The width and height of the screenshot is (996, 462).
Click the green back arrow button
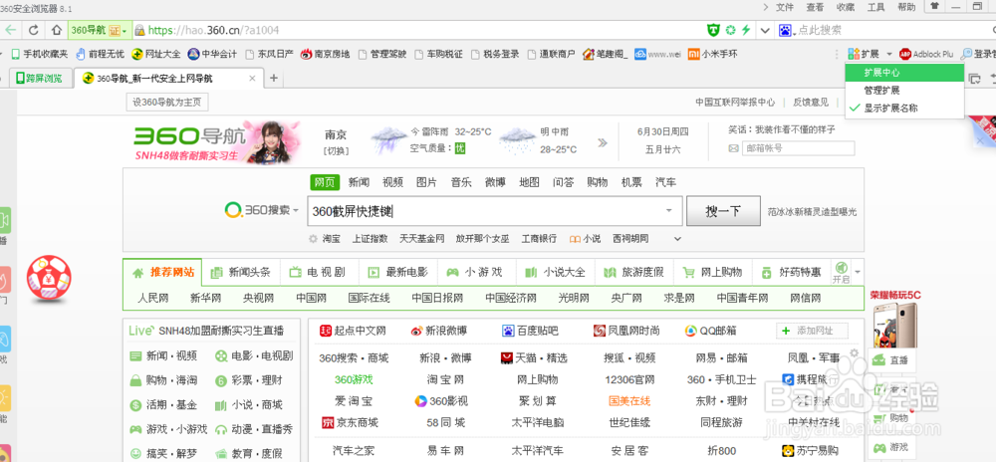pyautogui.click(x=11, y=30)
